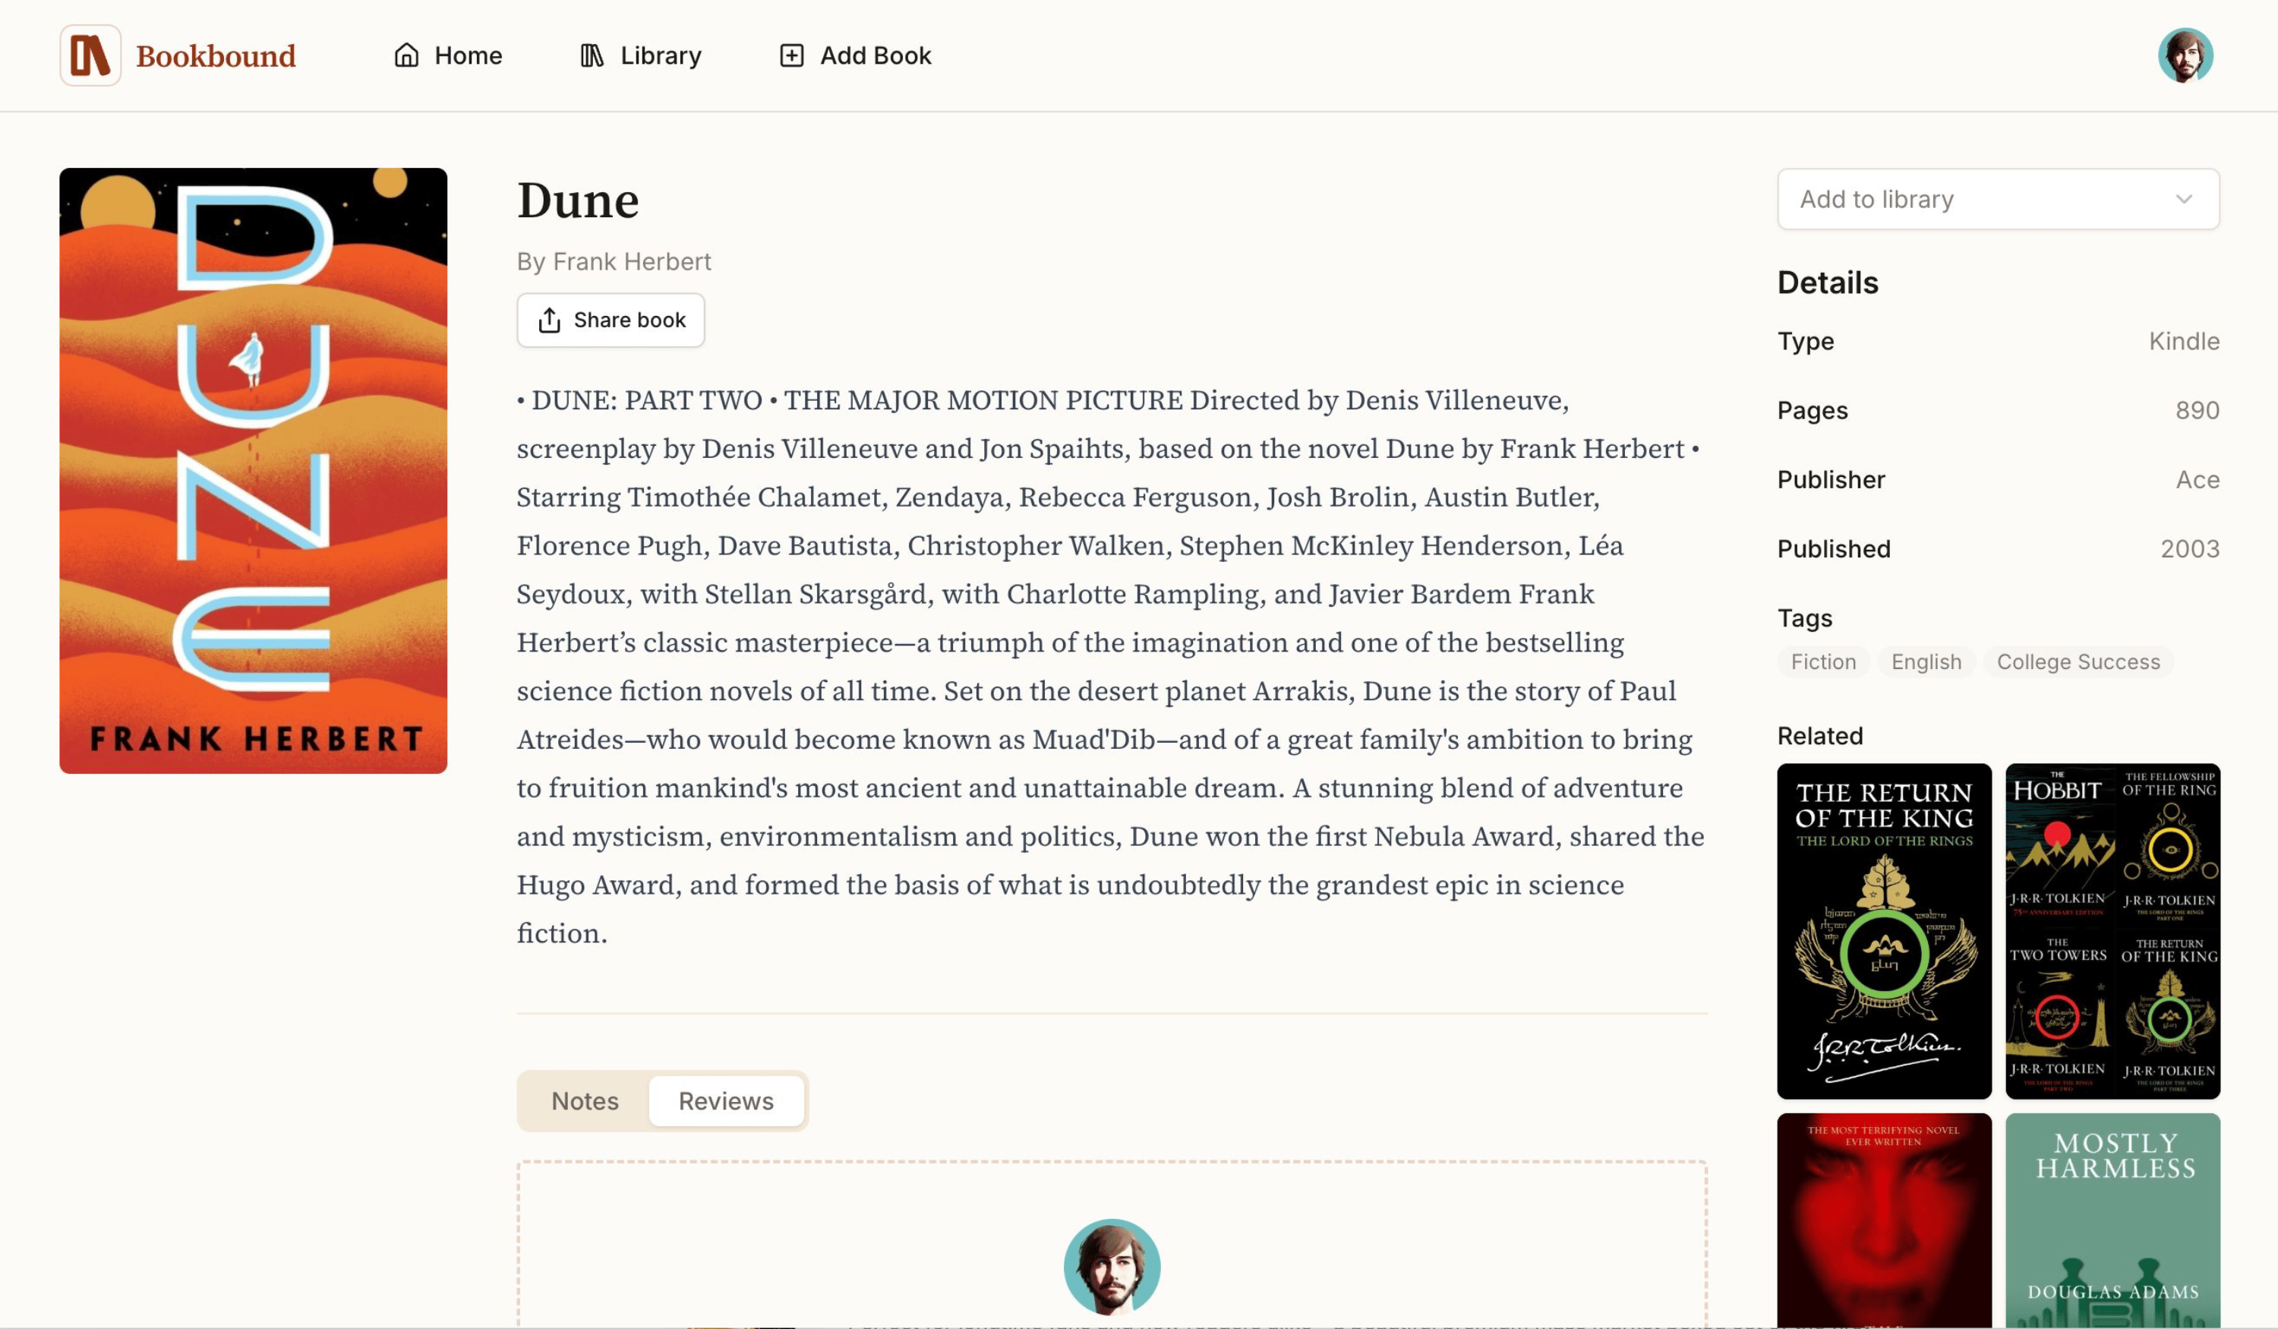Viewport: 2278px width, 1329px height.
Task: Click the Library books icon
Action: pyautogui.click(x=592, y=55)
